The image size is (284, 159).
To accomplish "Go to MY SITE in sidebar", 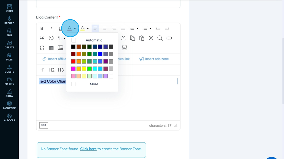I will pos(9,81).
